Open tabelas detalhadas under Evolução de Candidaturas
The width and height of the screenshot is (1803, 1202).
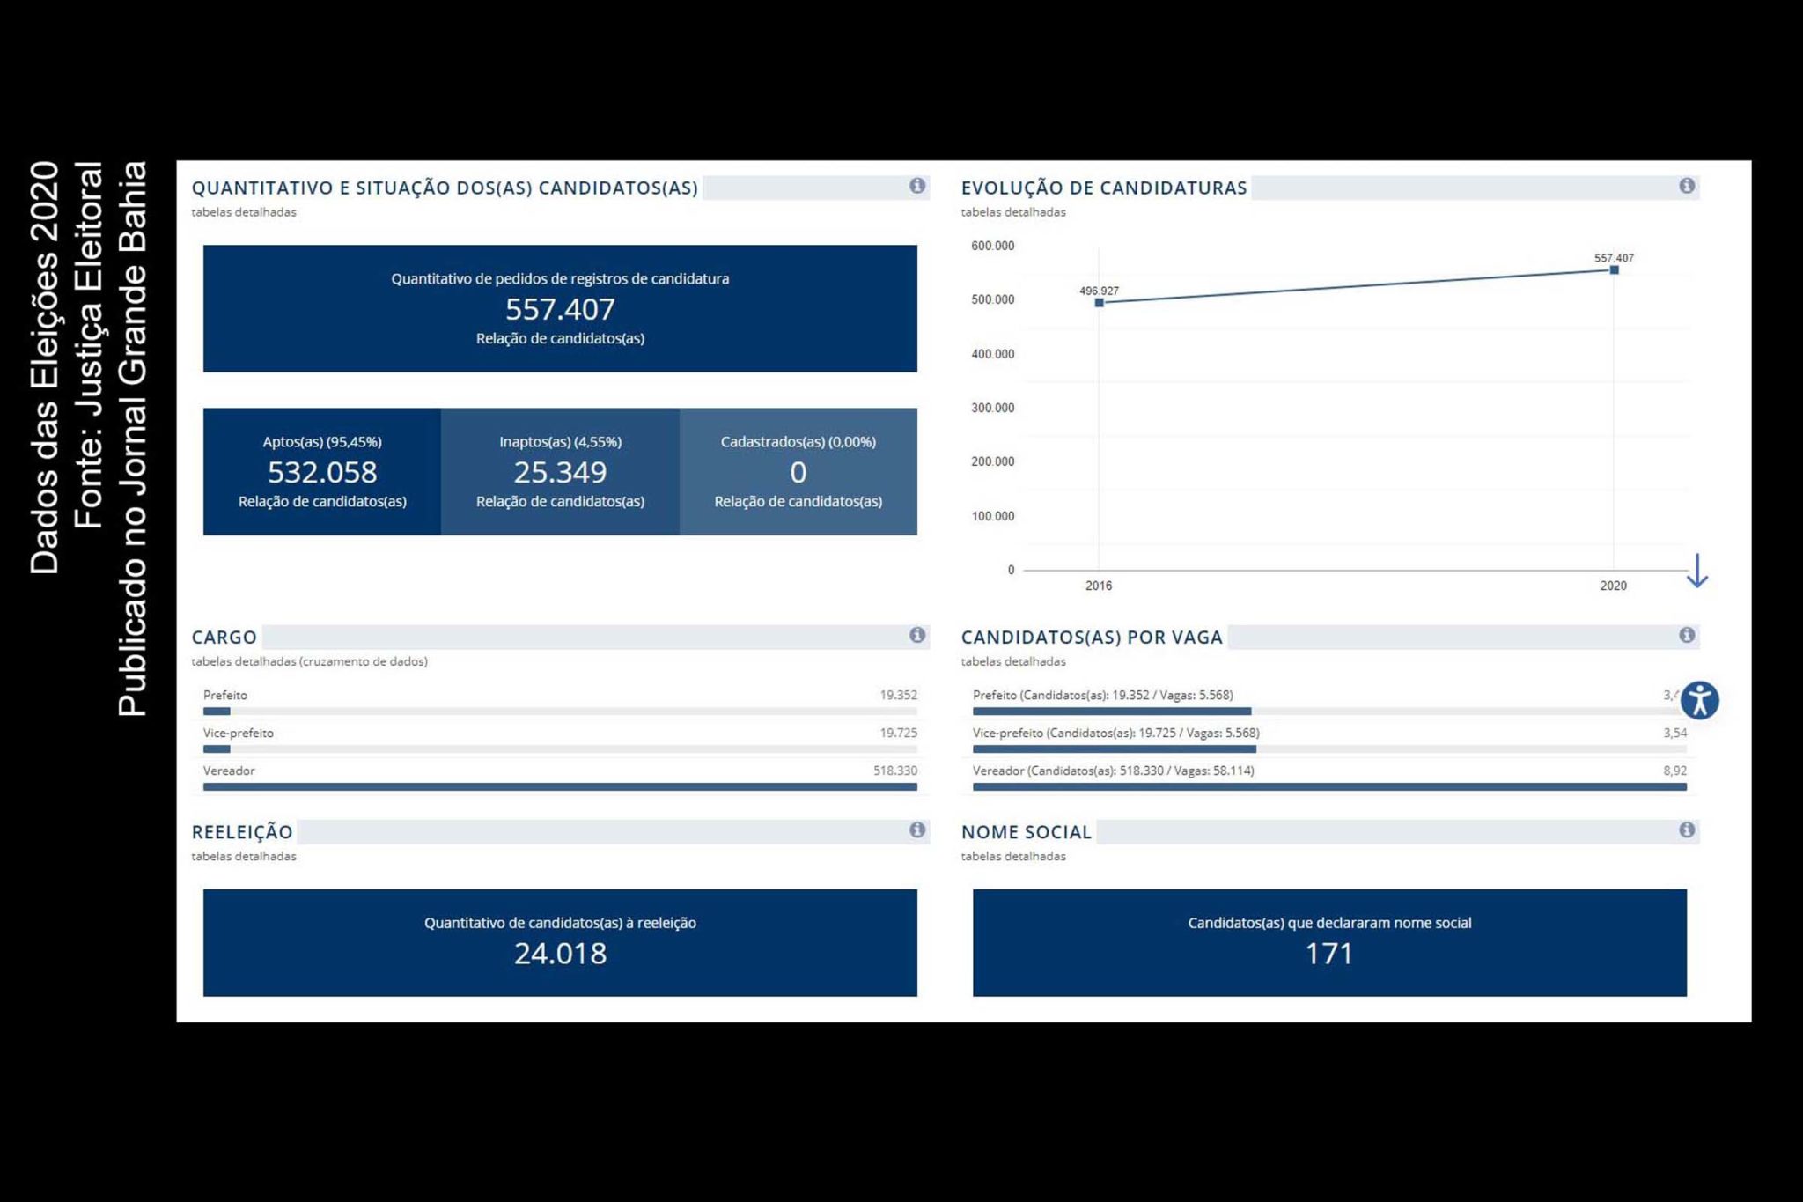(x=1012, y=212)
